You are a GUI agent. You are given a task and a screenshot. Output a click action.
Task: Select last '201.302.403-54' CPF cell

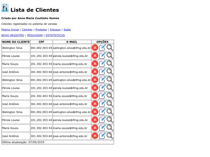(x=41, y=128)
